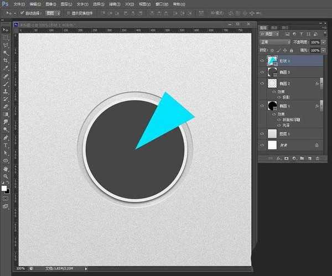Viewport: 332px width, 276px height.
Task: Hide the 椭圆 3 layer via eye icon
Action: coord(262,71)
